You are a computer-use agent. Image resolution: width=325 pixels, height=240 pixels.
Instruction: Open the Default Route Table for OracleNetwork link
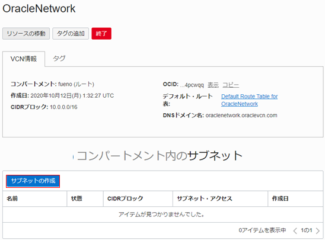[x=249, y=100]
